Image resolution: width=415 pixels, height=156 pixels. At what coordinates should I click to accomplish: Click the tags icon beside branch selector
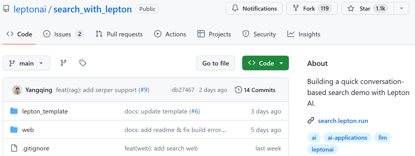click(83, 63)
